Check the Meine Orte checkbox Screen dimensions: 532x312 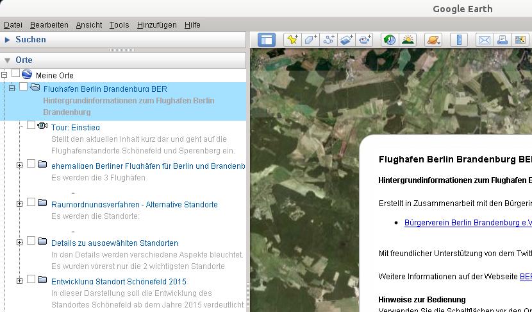pyautogui.click(x=15, y=73)
